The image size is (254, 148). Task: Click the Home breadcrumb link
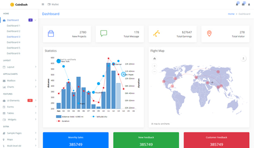click(x=231, y=14)
